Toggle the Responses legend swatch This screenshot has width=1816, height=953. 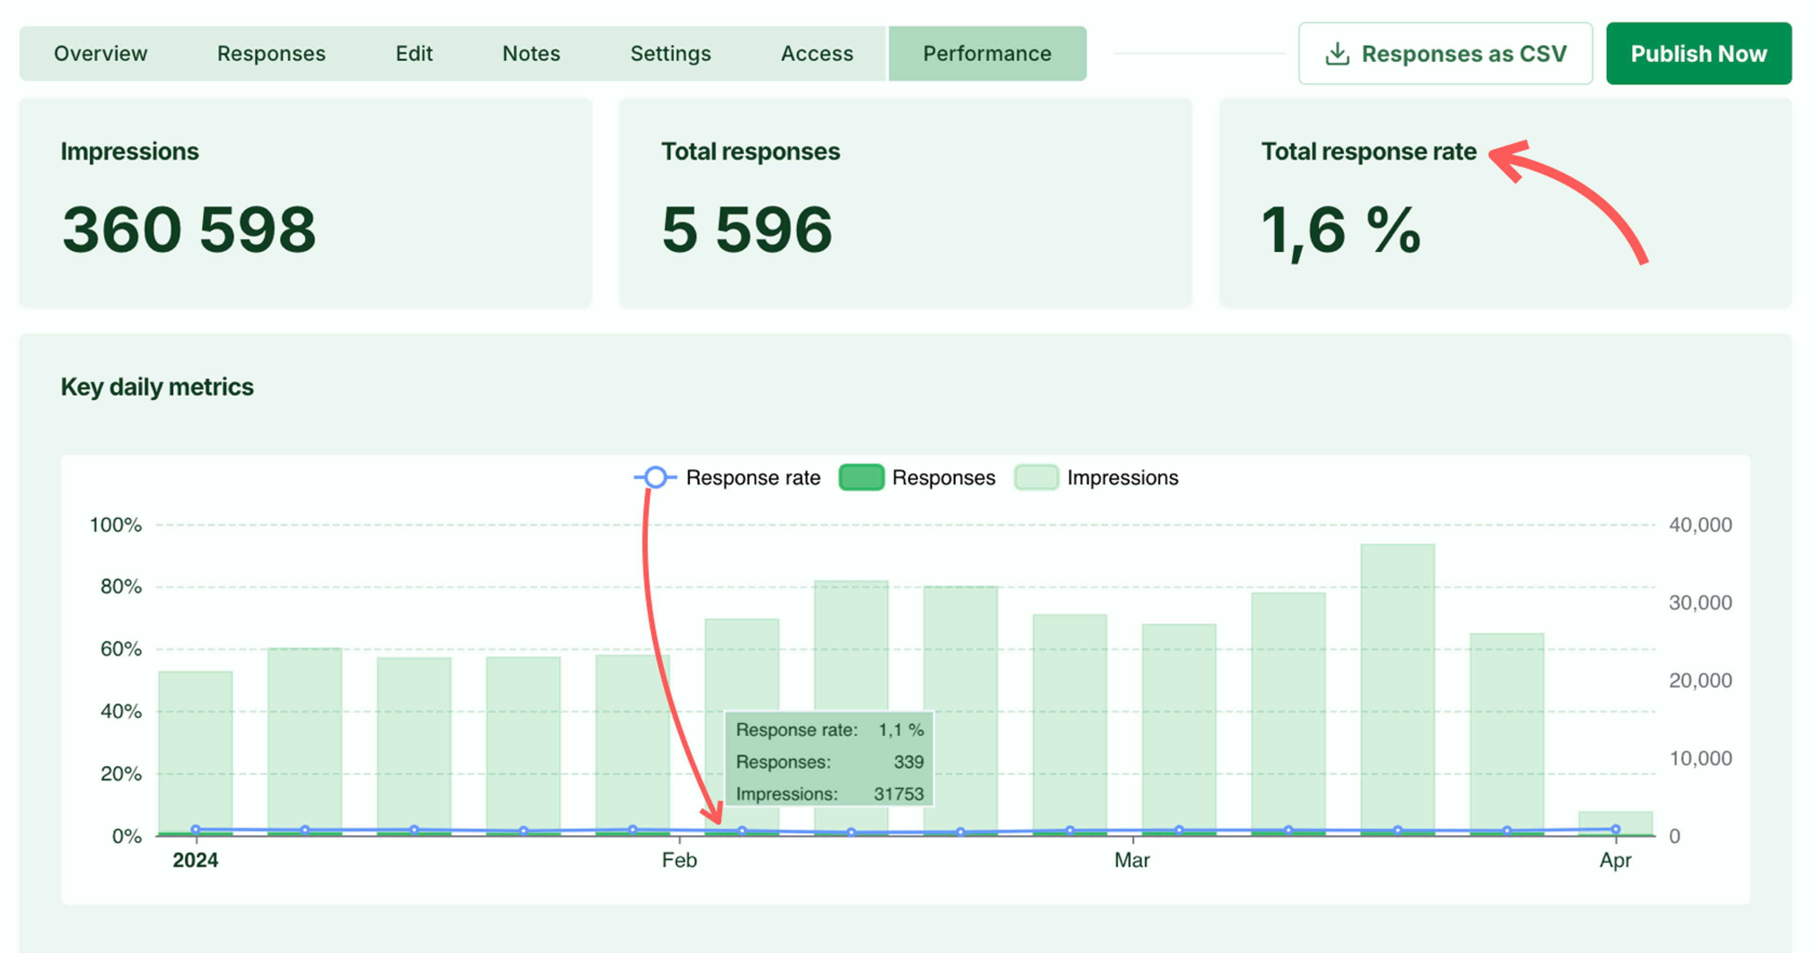(861, 477)
